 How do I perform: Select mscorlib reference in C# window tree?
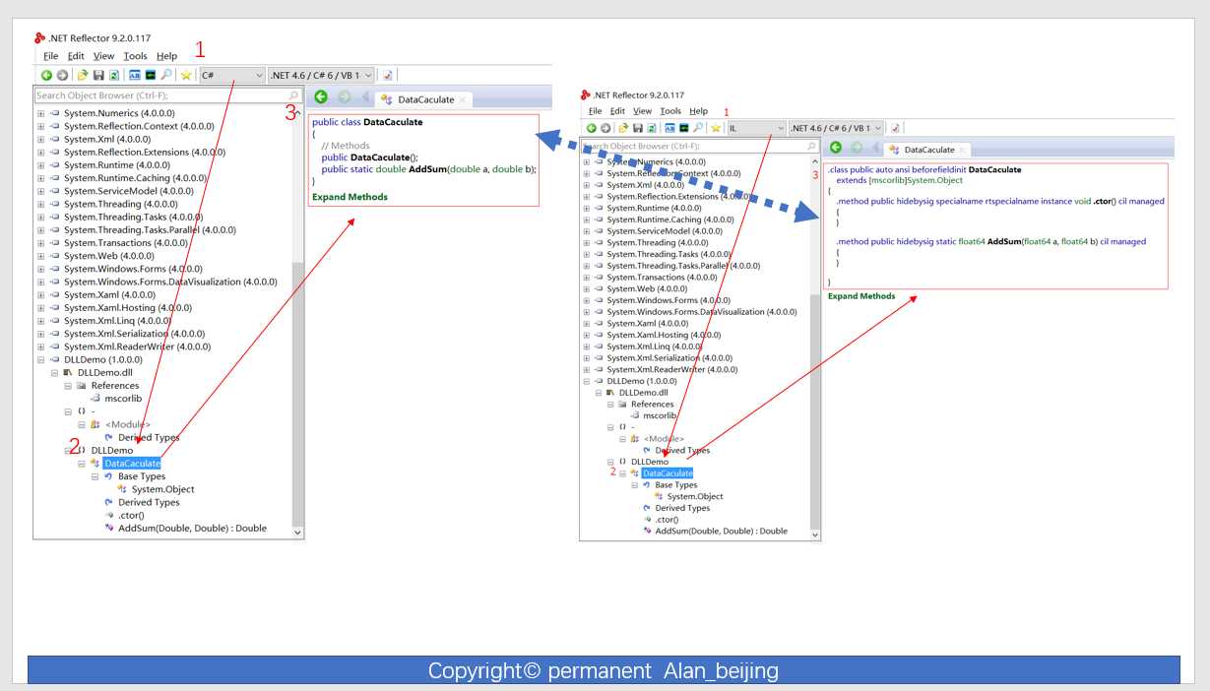coord(124,399)
